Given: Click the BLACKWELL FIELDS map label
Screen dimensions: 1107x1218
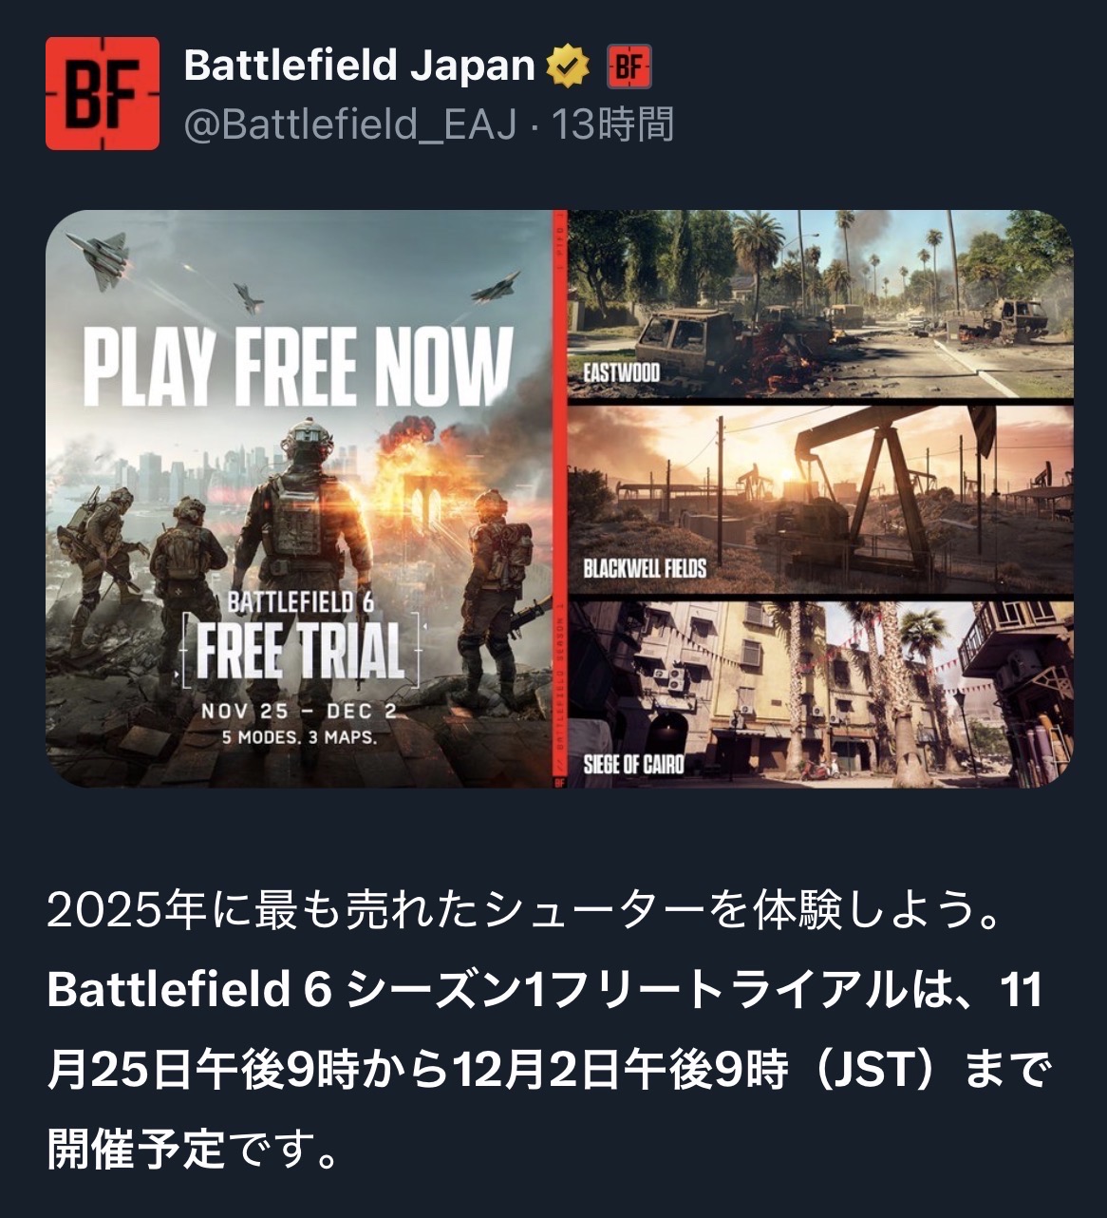Looking at the screenshot, I should tap(645, 568).
